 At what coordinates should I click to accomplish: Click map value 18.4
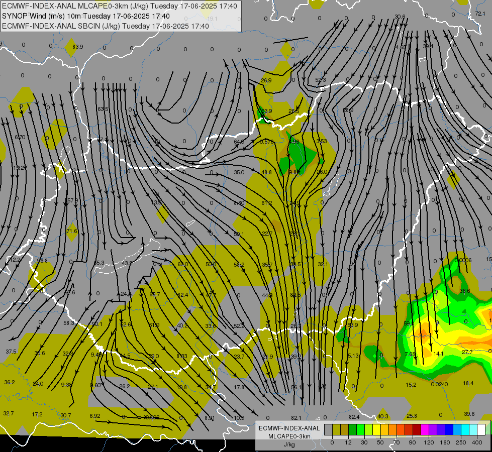click(468, 383)
